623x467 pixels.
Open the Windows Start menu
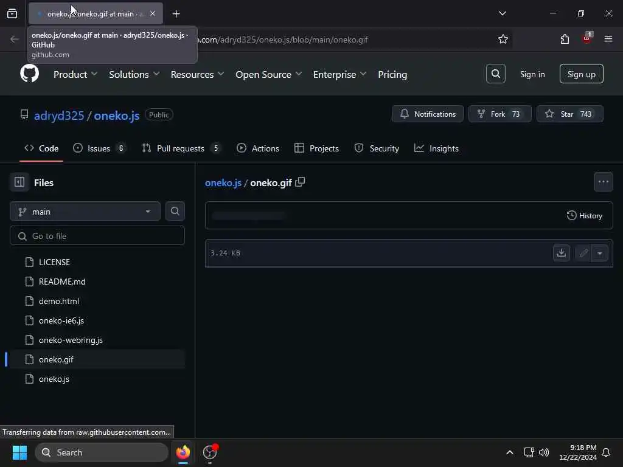point(19,452)
